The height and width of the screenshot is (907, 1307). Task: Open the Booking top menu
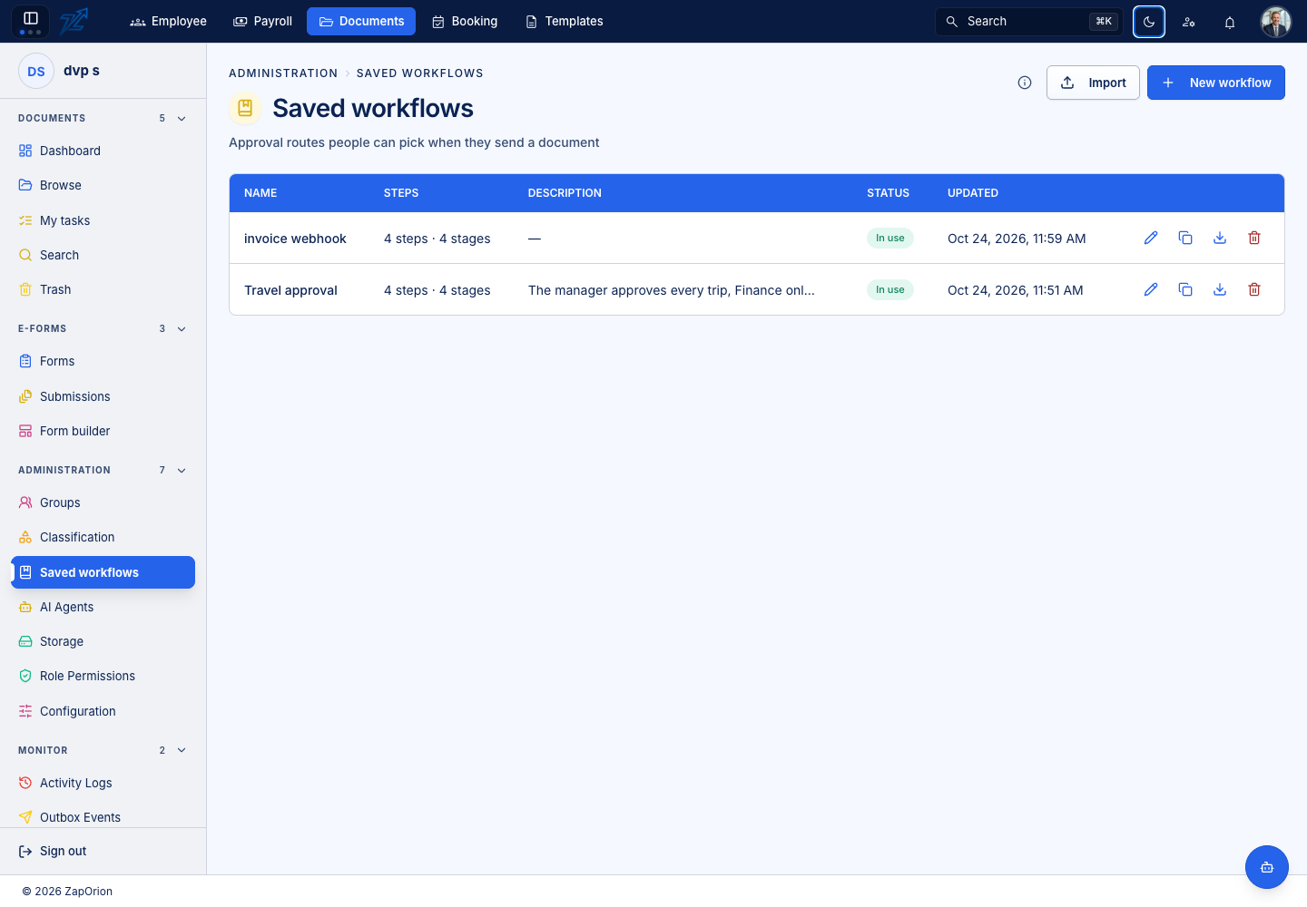tap(465, 21)
